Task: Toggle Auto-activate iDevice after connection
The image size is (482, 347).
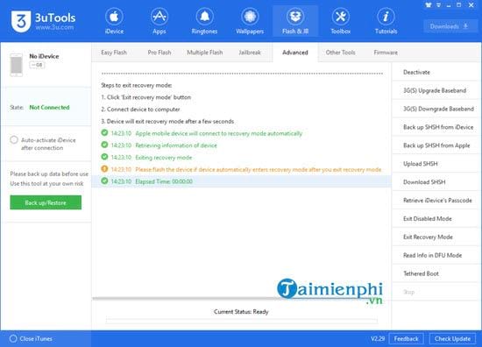Action: 14,140
